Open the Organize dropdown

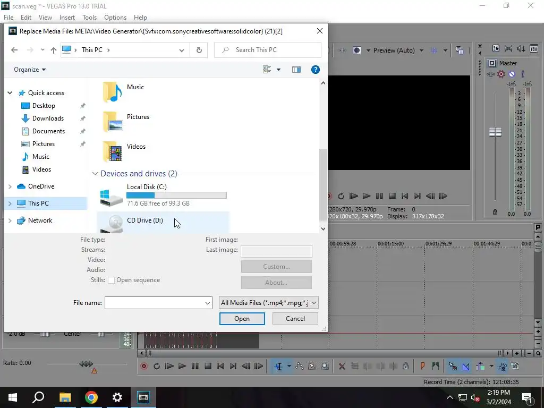point(30,70)
